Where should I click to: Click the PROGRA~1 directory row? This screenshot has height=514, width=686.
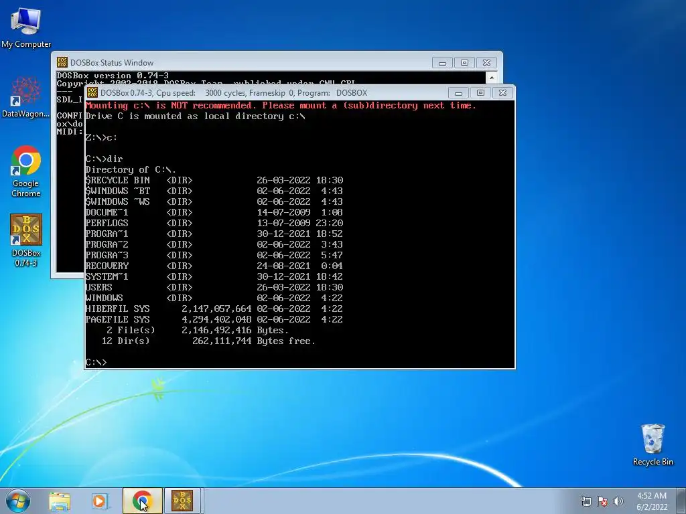tap(214, 234)
